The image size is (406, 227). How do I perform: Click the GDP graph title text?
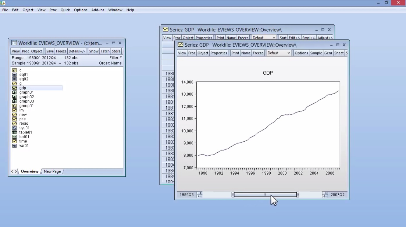point(268,73)
